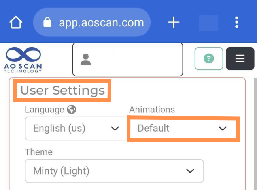Open the browser three-dot overflow menu

coord(236,22)
